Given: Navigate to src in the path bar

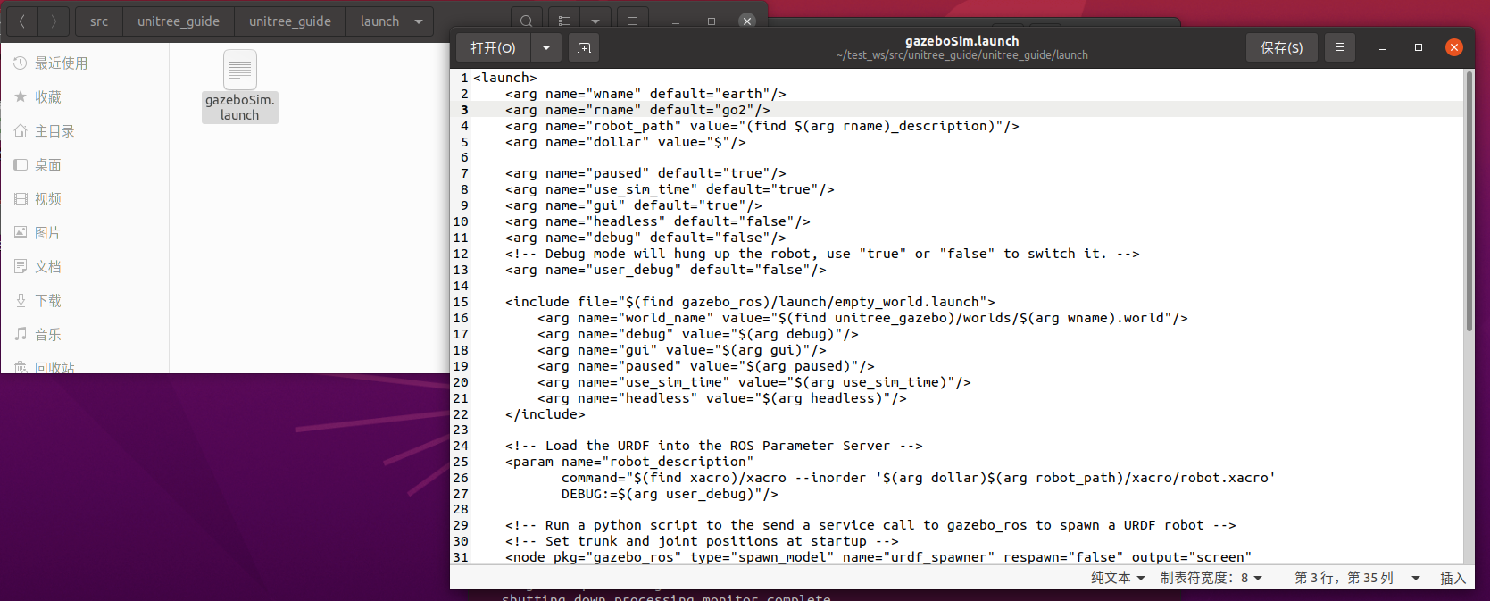Looking at the screenshot, I should point(99,21).
